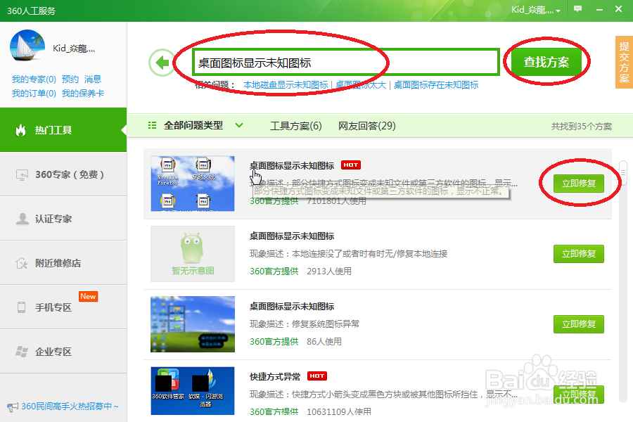Open thumbnail of 修复系统图标异常 result
The image size is (633, 422).
tap(193, 324)
